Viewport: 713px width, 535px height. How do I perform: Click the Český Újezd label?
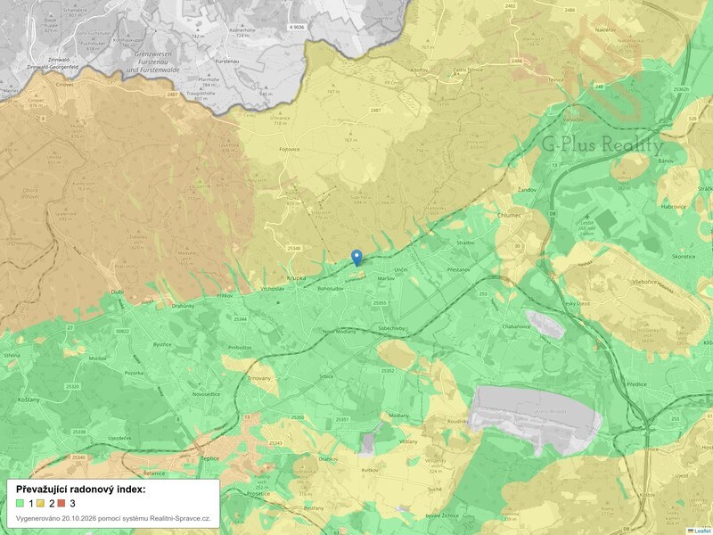coord(576,303)
